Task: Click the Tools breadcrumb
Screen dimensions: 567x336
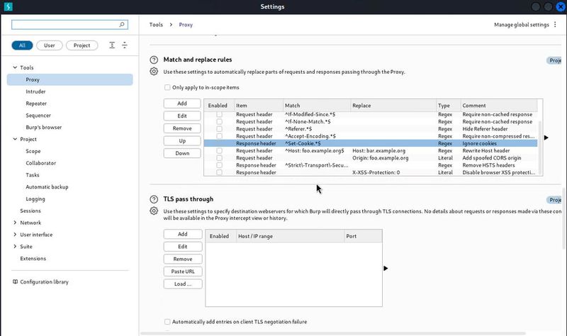Action: [x=156, y=25]
